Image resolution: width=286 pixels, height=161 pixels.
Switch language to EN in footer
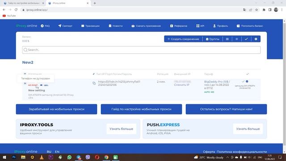[57, 152]
